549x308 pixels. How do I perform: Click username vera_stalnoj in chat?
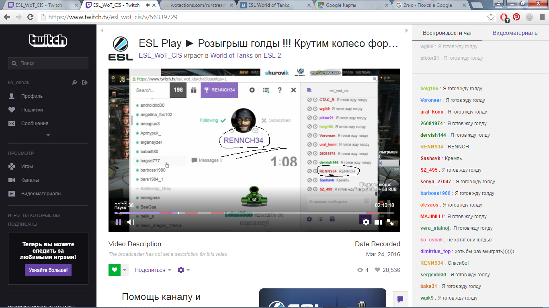435,228
